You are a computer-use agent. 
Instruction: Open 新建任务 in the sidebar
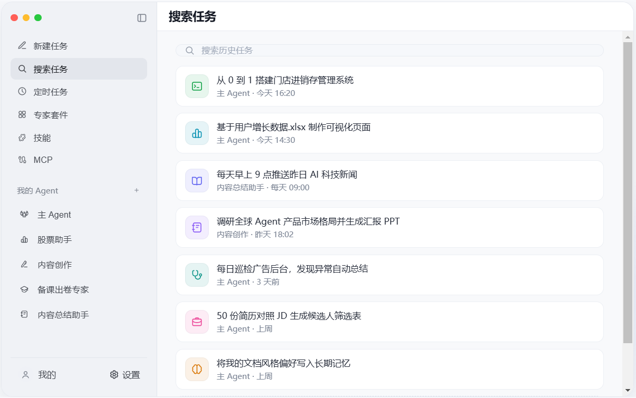(x=79, y=46)
